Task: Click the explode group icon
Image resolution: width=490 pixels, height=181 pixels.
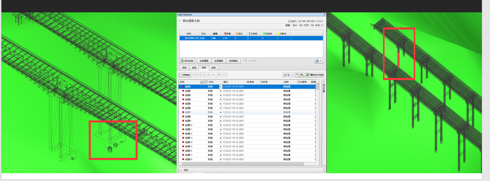Action: (203, 75)
